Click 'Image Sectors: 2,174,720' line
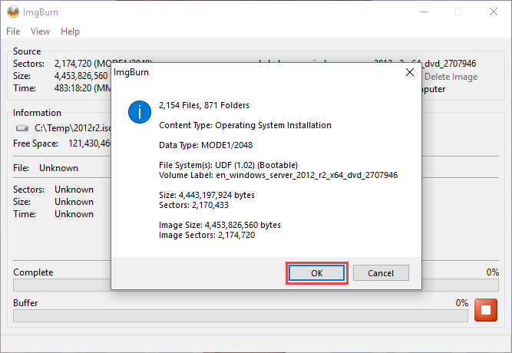Viewport: 512px width, 353px height. coord(206,235)
